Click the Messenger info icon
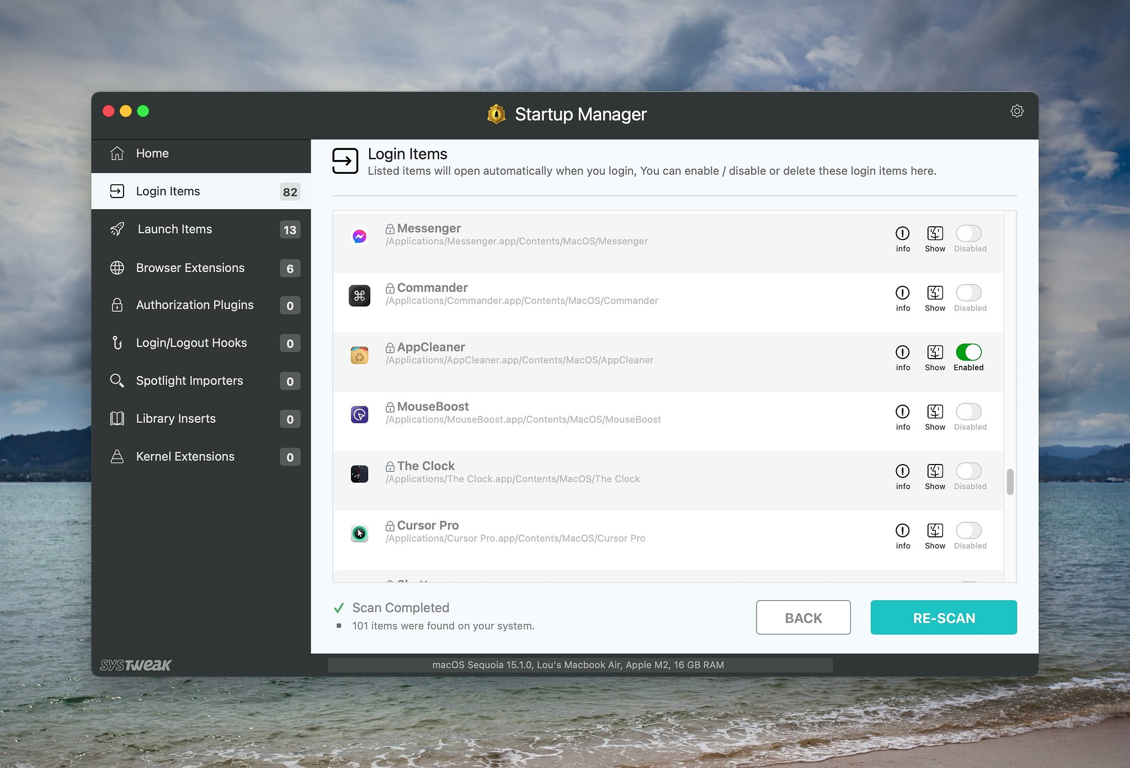1130x768 pixels. pos(902,233)
